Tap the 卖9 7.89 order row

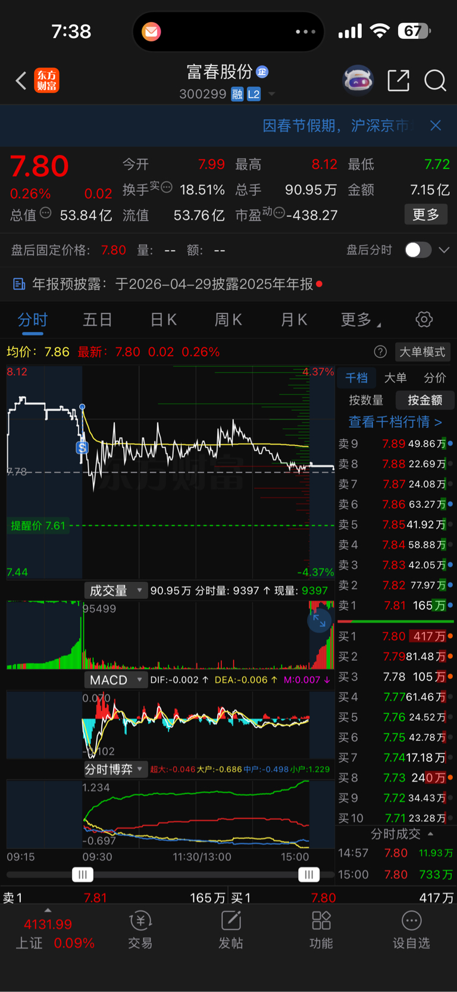click(x=395, y=444)
